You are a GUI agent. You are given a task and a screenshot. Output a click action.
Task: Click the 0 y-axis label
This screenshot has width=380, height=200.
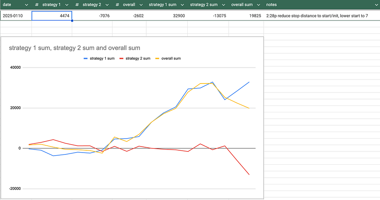click(20, 148)
